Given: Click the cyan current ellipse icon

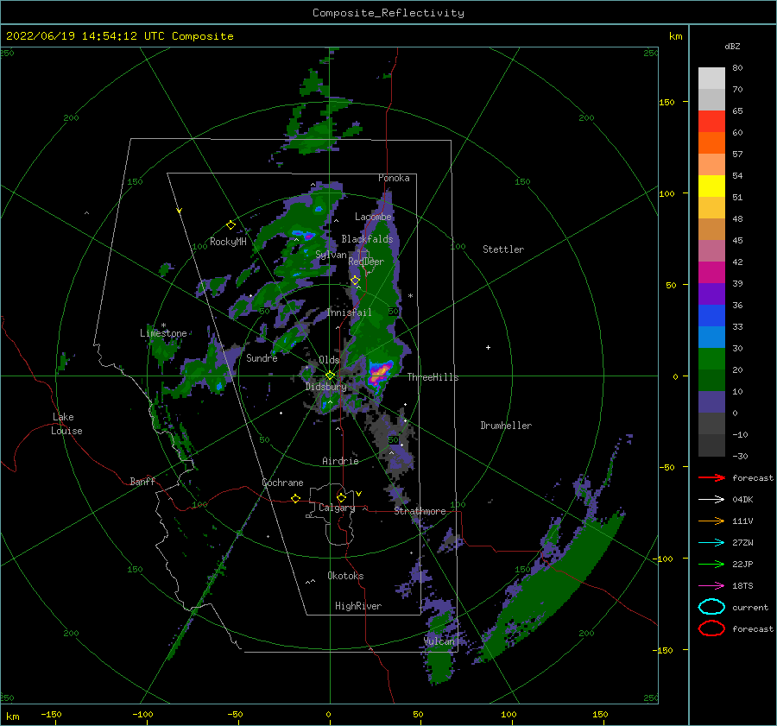Looking at the screenshot, I should point(711,607).
